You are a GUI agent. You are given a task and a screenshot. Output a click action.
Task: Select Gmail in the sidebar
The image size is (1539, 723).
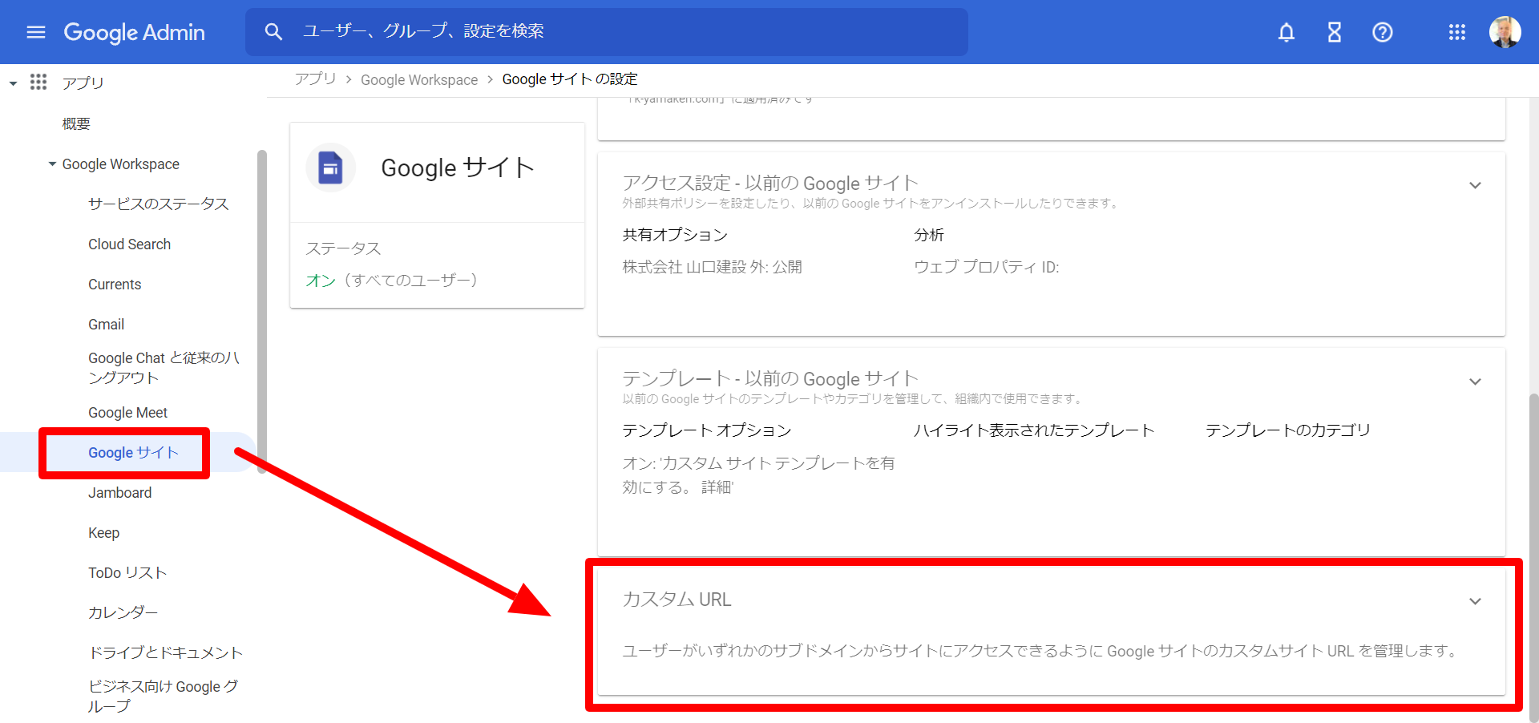point(106,324)
